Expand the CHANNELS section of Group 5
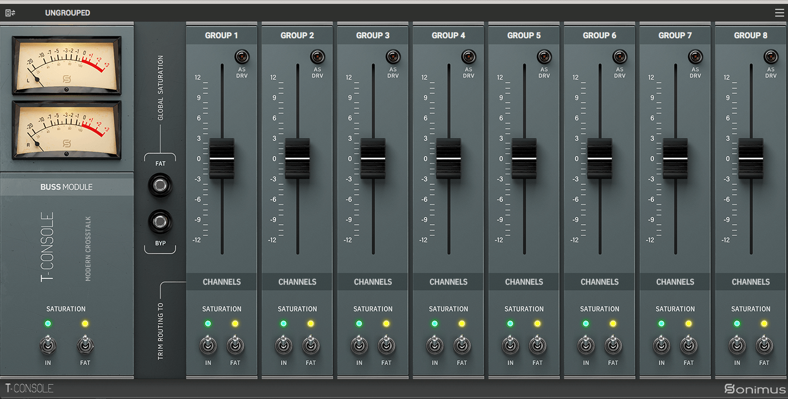788x399 pixels. pyautogui.click(x=523, y=281)
